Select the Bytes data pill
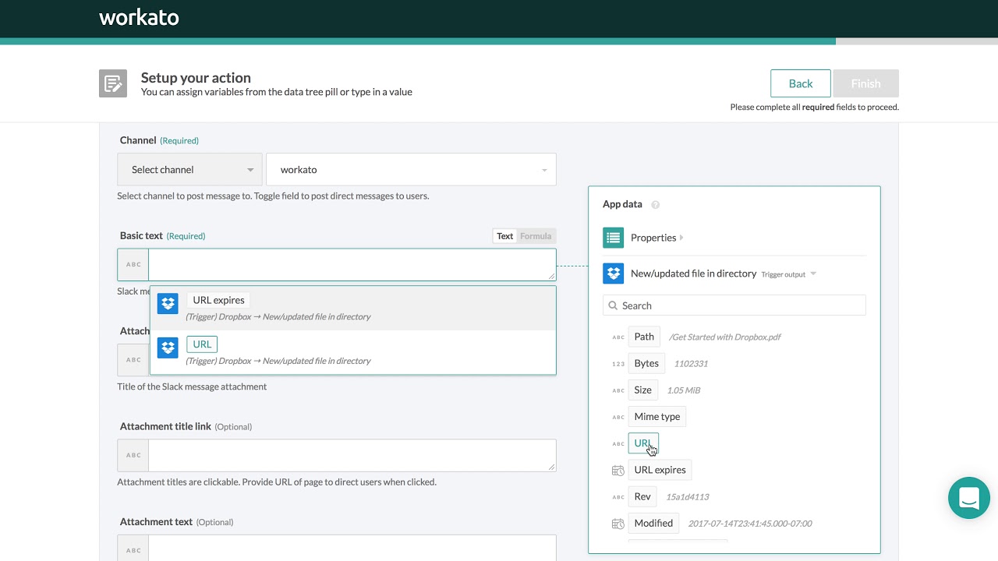The height and width of the screenshot is (561, 998). click(x=646, y=363)
